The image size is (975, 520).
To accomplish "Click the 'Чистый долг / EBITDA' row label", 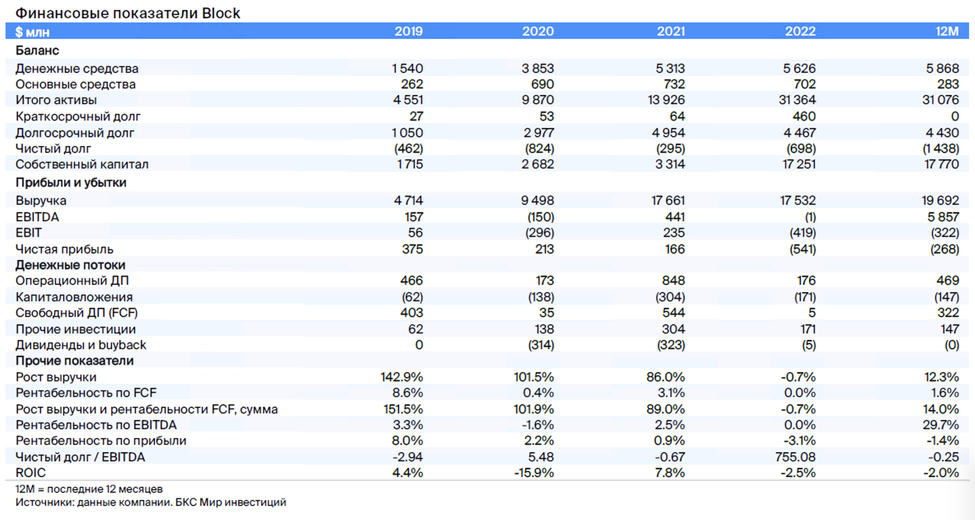I will [x=80, y=457].
